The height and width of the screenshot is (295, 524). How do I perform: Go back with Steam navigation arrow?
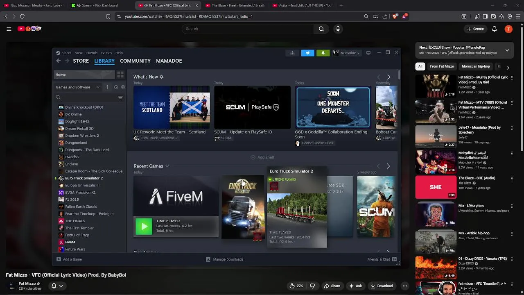click(59, 61)
